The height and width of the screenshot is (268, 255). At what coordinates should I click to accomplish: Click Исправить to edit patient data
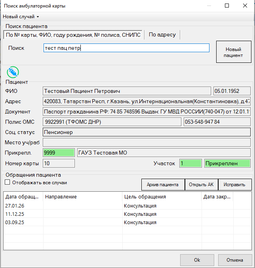click(x=235, y=185)
